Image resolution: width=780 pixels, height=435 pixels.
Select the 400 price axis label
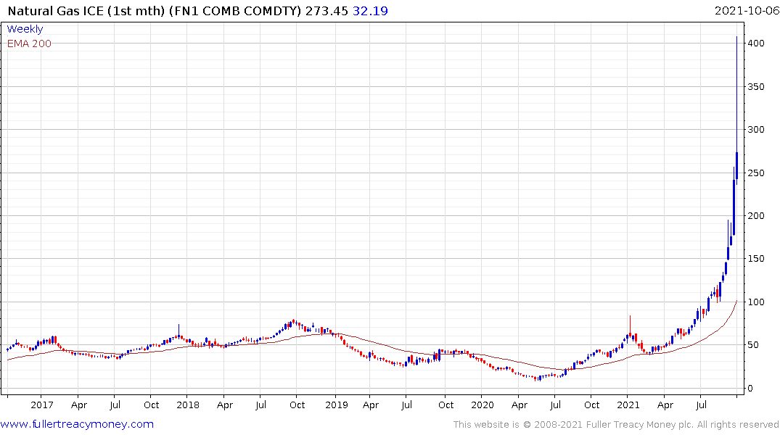pyautogui.click(x=755, y=43)
